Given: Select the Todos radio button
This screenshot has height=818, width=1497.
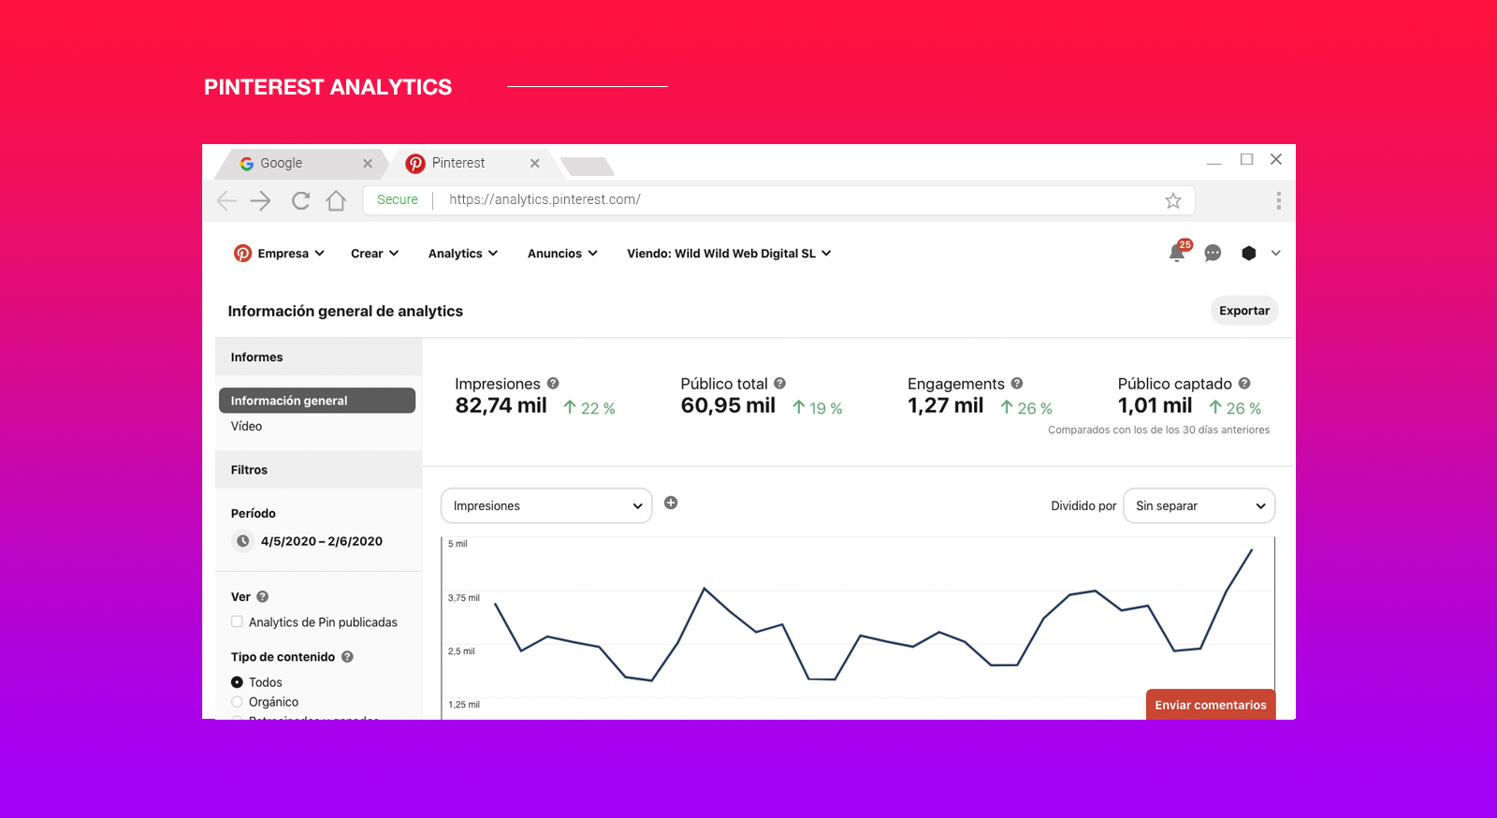Looking at the screenshot, I should pos(237,682).
